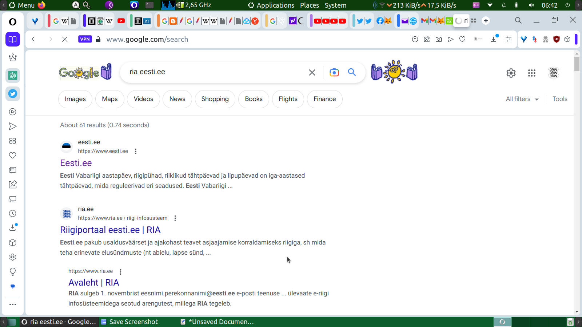Viewport: 582px width, 327px height.
Task: Open the Places menu in the top panel
Action: [310, 5]
